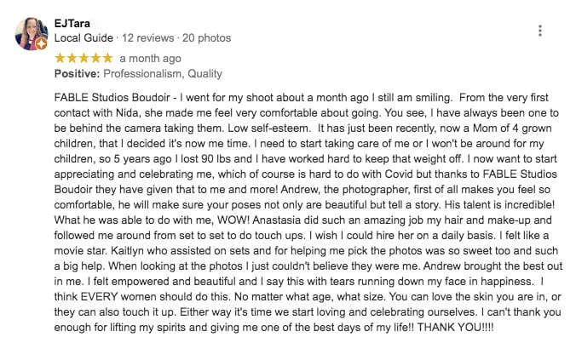Screen dimensions: 576x337
Task: Click the orange Local Guide badge on avatar
Action: [x=41, y=44]
